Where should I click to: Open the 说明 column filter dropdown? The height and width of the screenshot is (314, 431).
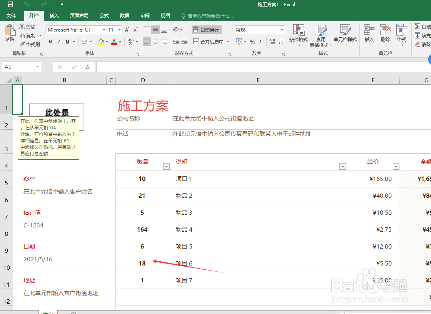click(342, 167)
